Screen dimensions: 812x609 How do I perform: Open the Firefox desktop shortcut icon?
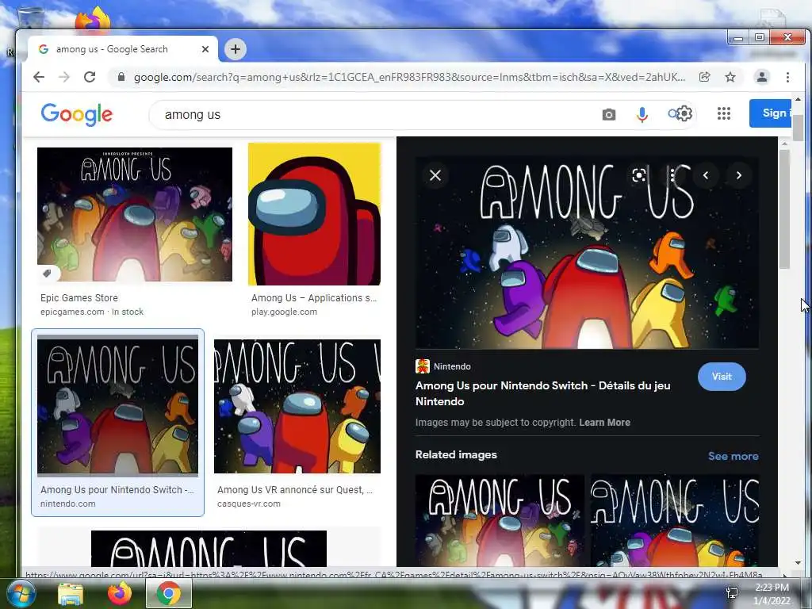(94, 19)
